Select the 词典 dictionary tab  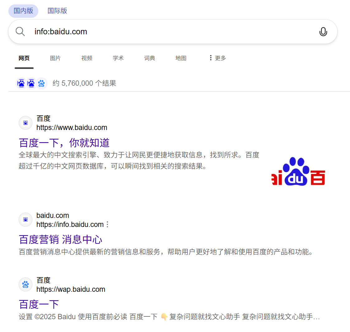pos(149,58)
